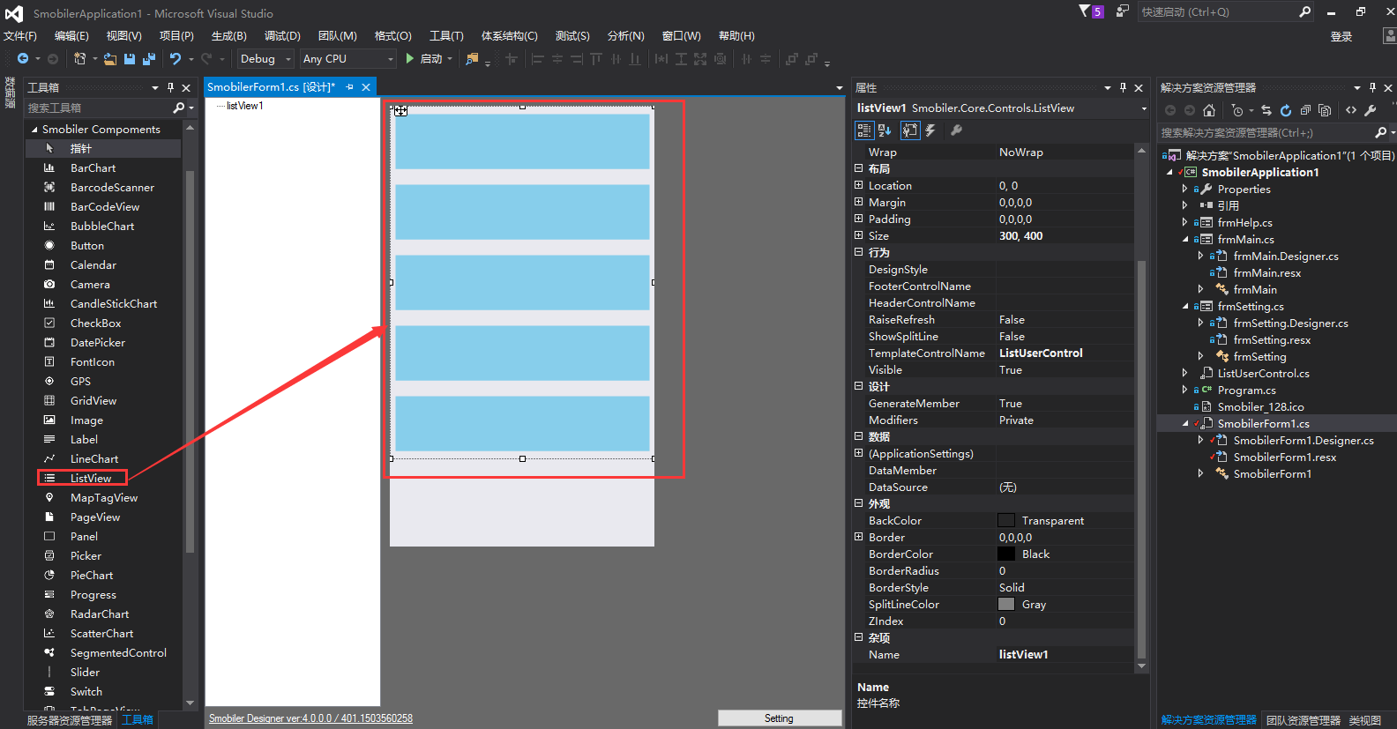Image resolution: width=1397 pixels, height=729 pixels.
Task: Expand the Properties node in Solution Explorer
Action: (1184, 189)
